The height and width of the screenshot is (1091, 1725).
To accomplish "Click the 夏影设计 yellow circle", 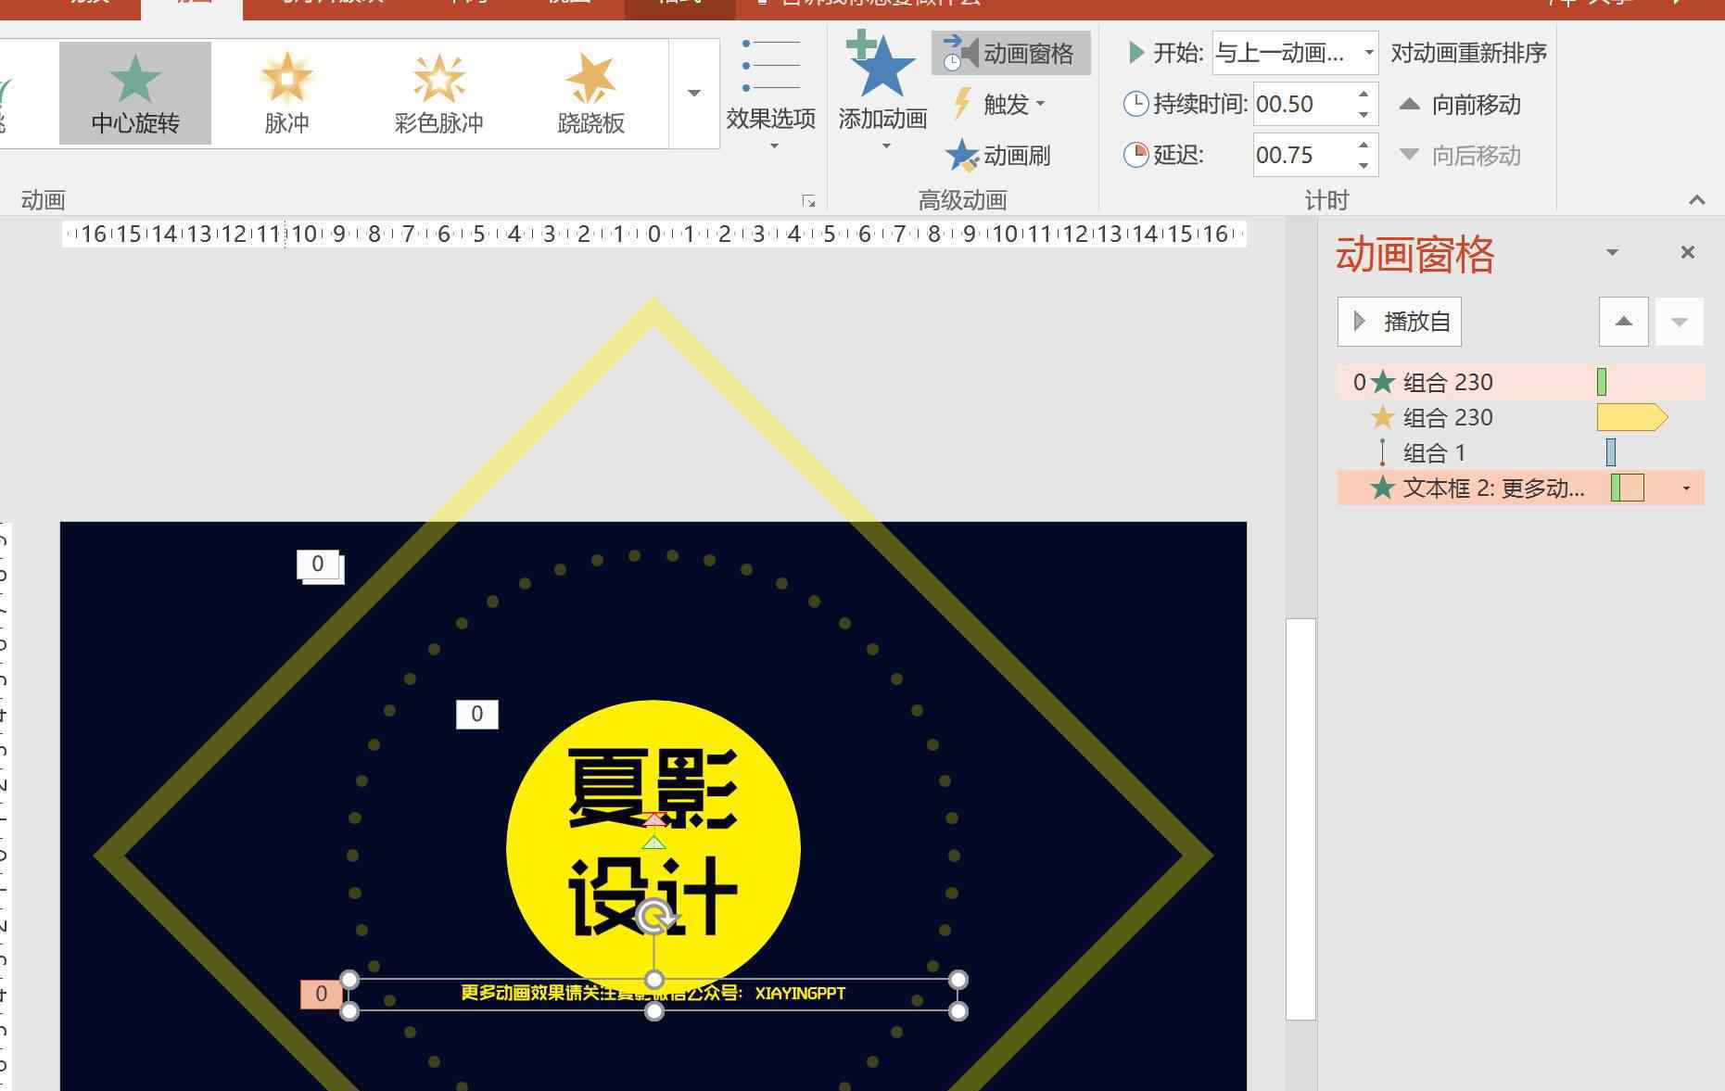I will 653,846.
